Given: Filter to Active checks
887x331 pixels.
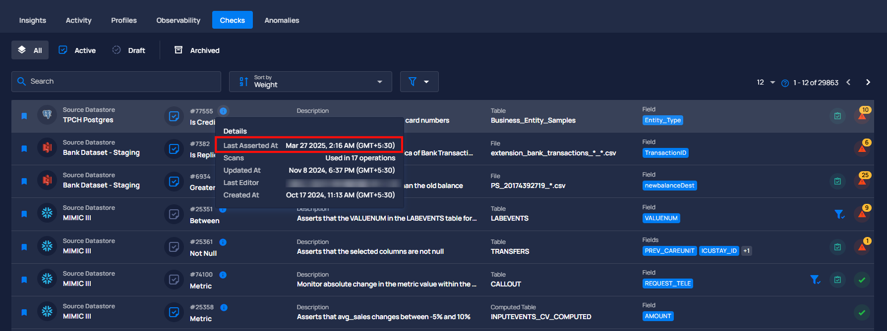Looking at the screenshot, I should tap(77, 50).
